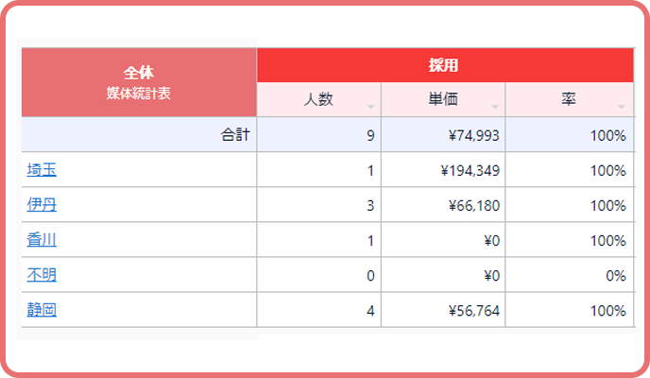The height and width of the screenshot is (378, 650).
Task: Open the 香川 link
Action: (x=42, y=240)
